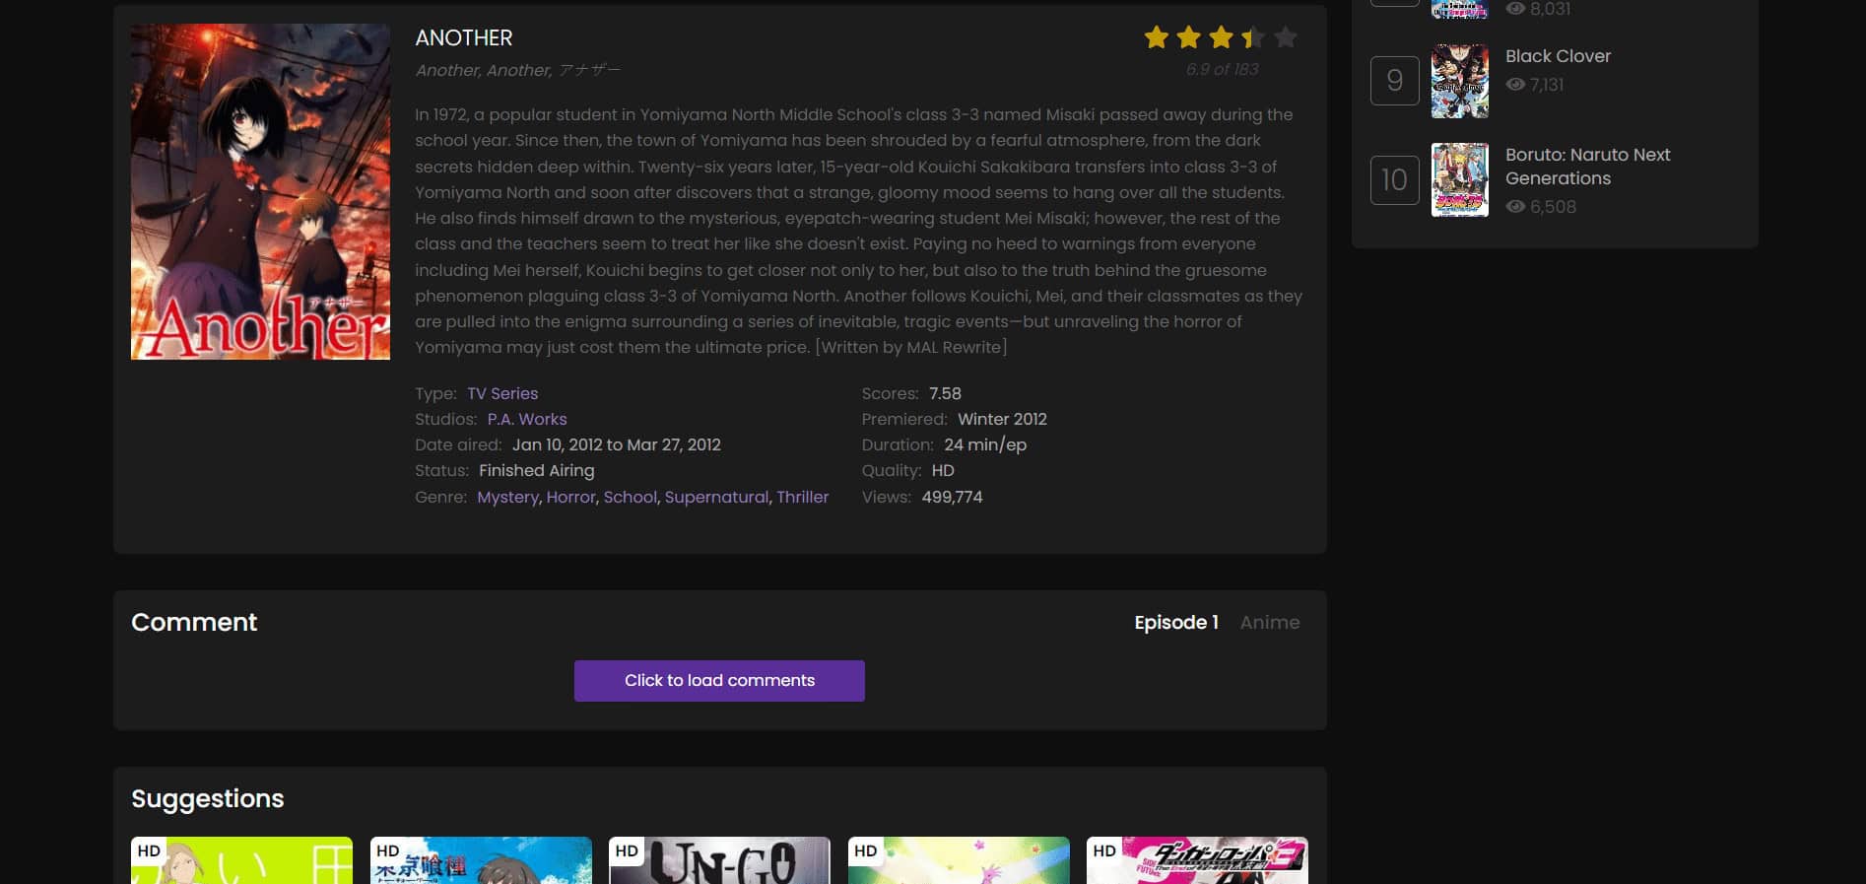Click the Suggestions section heading
This screenshot has width=1866, height=884.
point(207,798)
